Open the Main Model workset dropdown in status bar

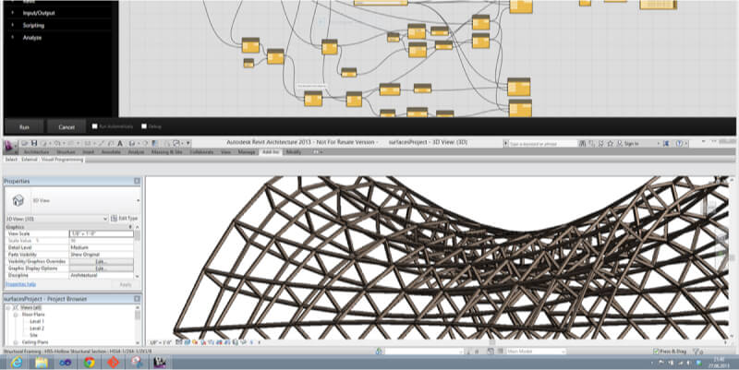tap(536, 352)
